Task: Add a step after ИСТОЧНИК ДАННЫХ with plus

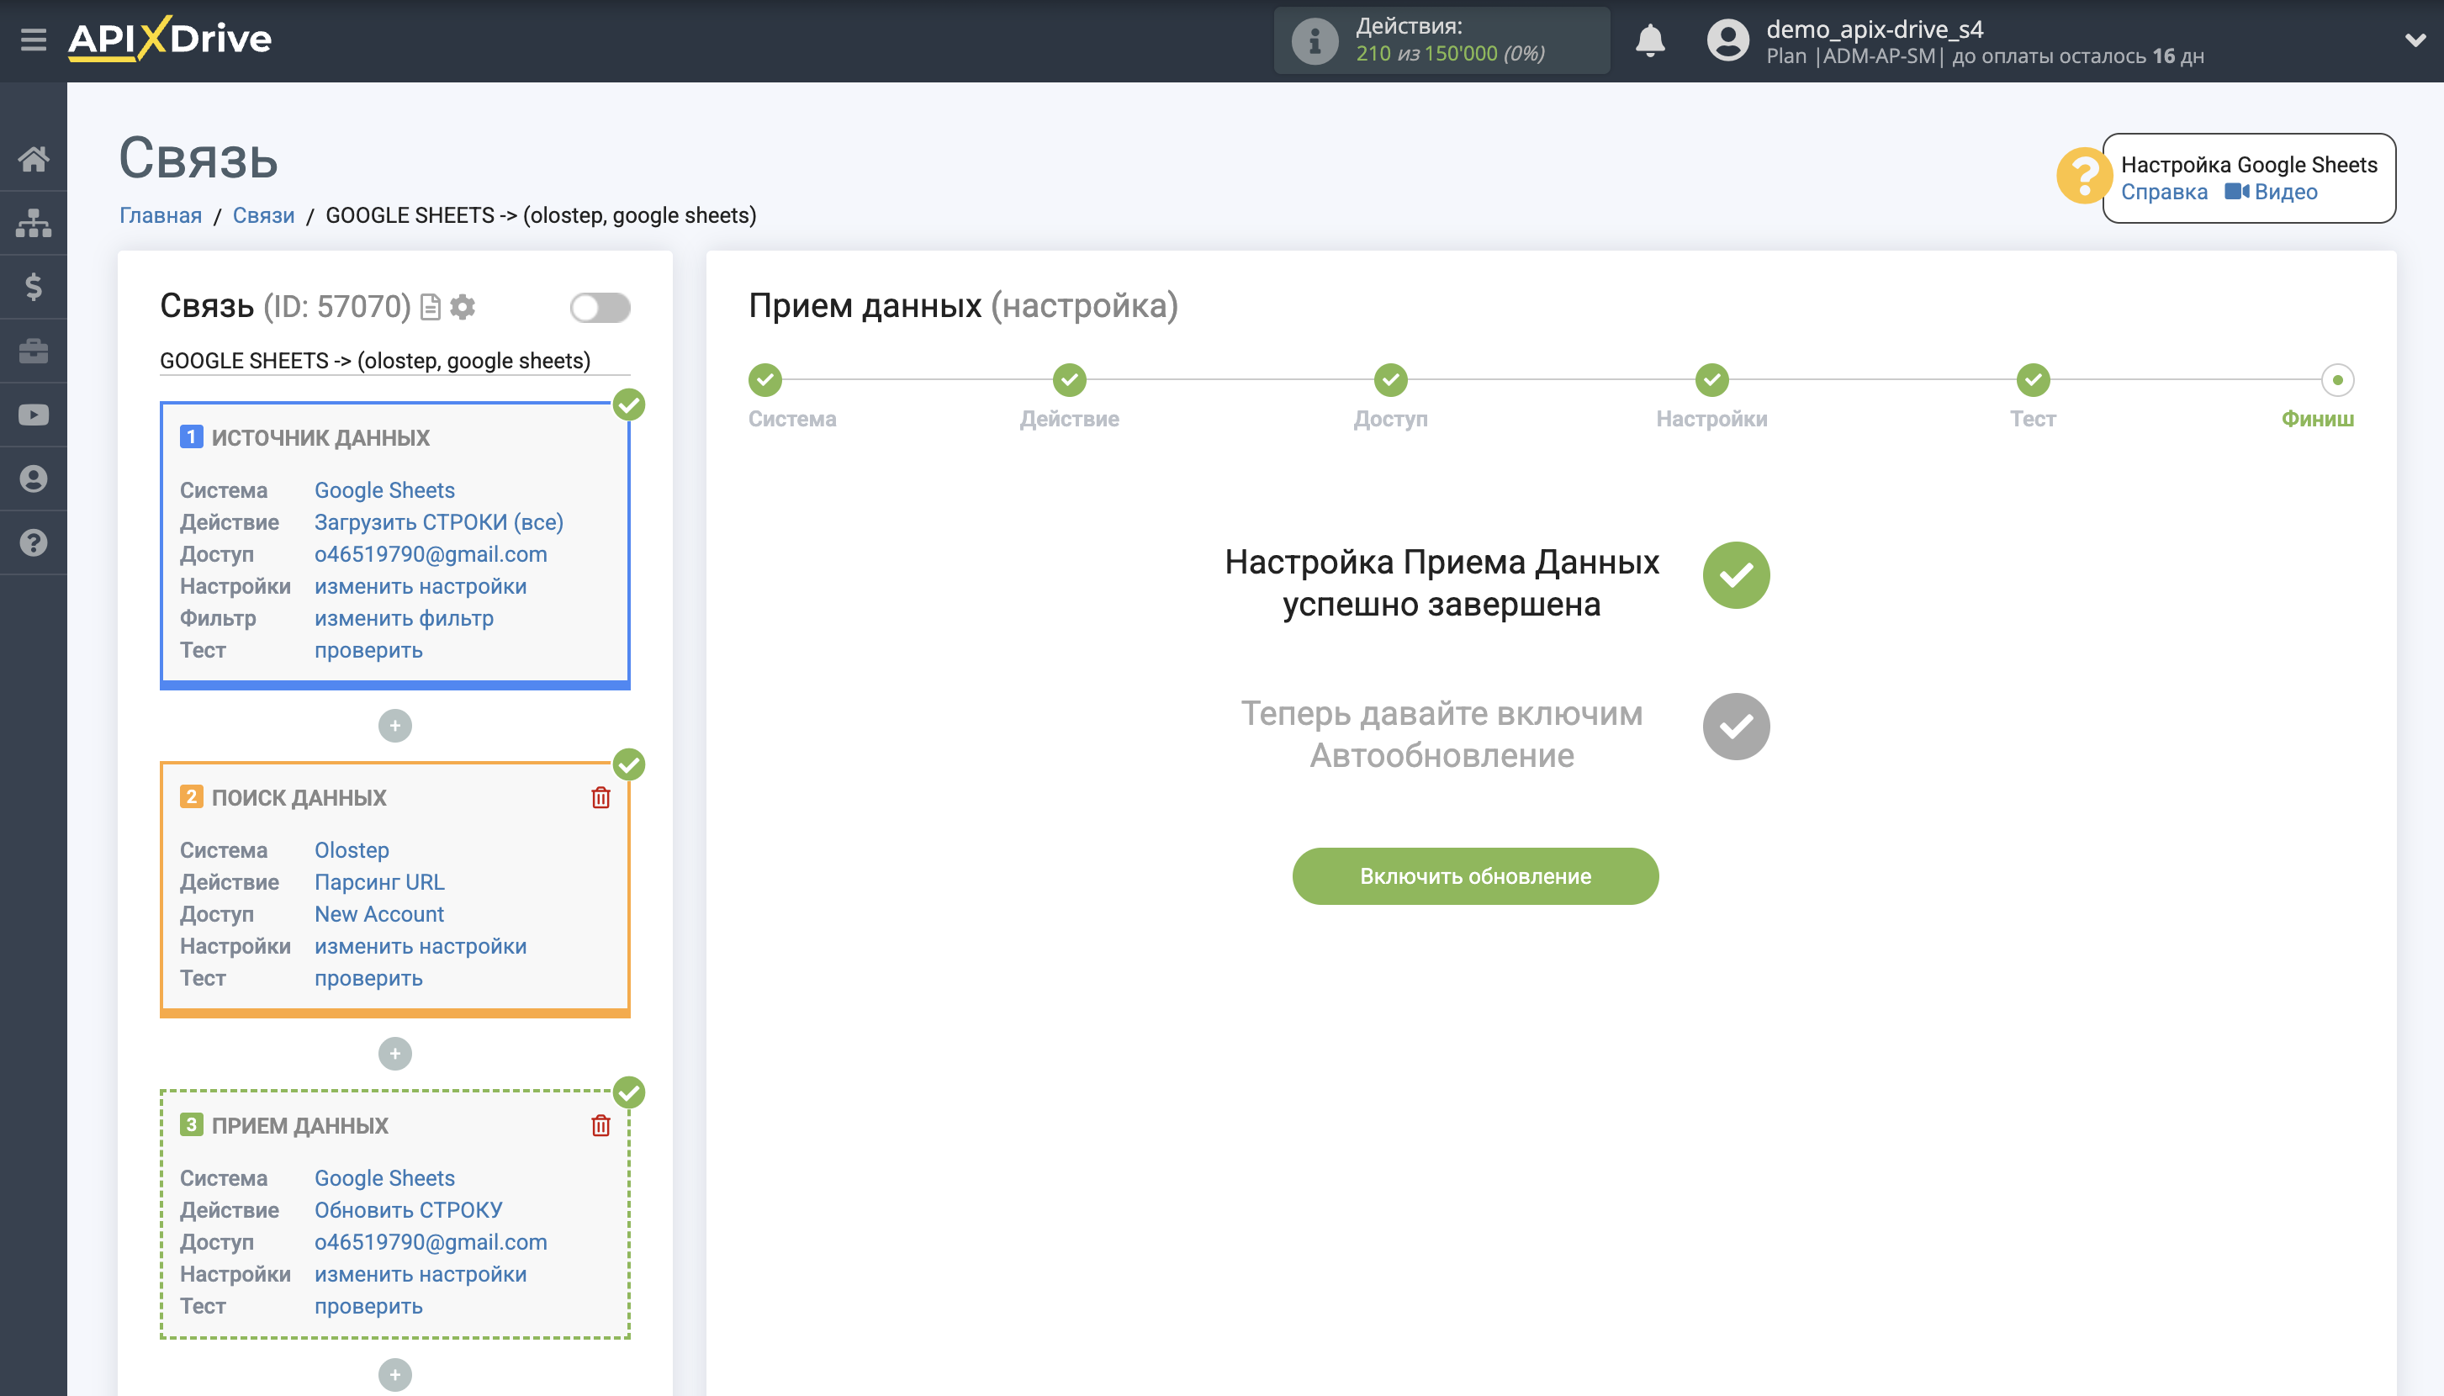Action: pos(395,726)
